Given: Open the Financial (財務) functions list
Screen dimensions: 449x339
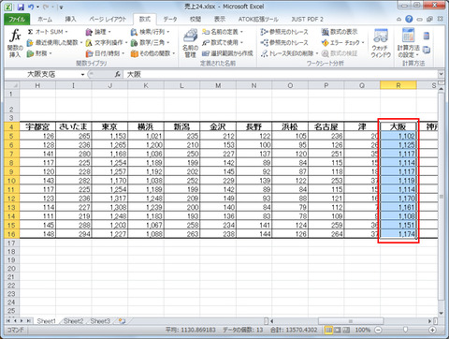Looking at the screenshot, I should [x=39, y=53].
